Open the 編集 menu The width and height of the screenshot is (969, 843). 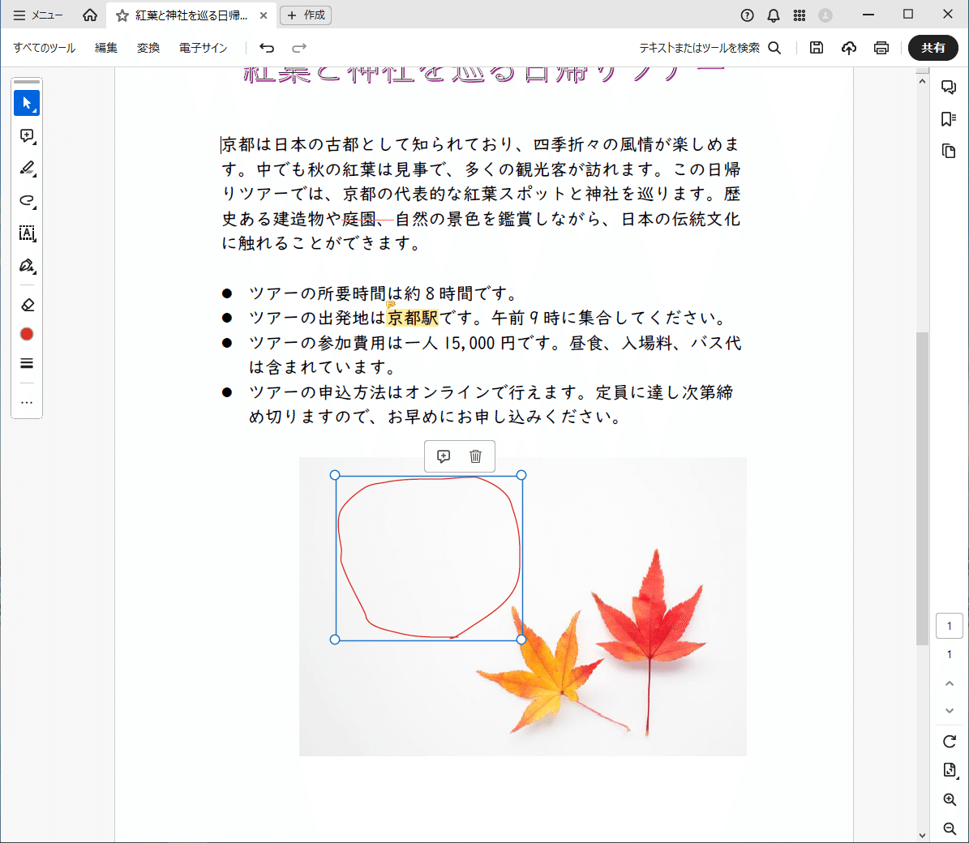(105, 48)
